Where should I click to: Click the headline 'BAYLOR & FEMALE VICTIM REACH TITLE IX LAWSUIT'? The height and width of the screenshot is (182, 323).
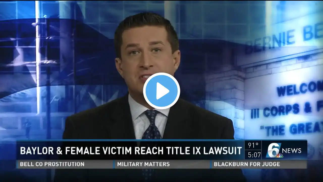tap(131, 151)
